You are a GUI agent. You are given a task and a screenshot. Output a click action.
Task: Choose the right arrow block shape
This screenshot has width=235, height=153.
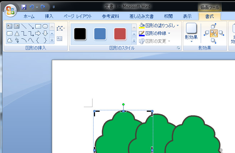click(38, 33)
